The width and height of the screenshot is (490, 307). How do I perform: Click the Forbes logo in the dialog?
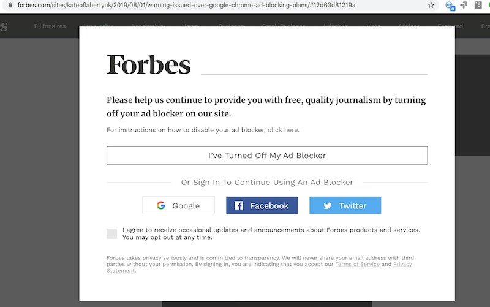click(148, 64)
